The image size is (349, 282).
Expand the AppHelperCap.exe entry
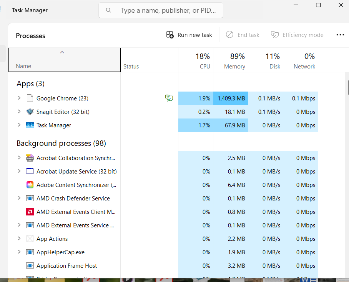(19, 252)
